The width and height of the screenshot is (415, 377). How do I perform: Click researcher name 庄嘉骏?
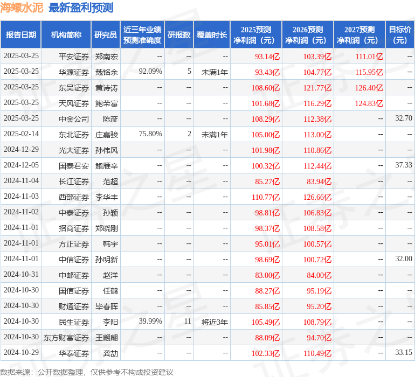pos(107,135)
